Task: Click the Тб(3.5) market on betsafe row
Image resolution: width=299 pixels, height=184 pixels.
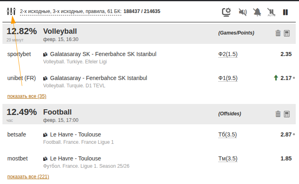Action: (228, 134)
